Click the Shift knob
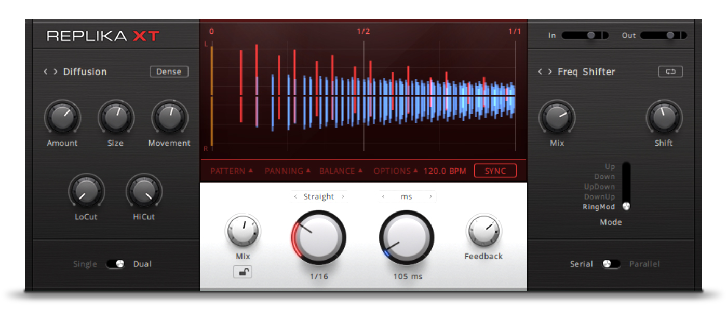Image resolution: width=727 pixels, height=311 pixels. pos(664,117)
